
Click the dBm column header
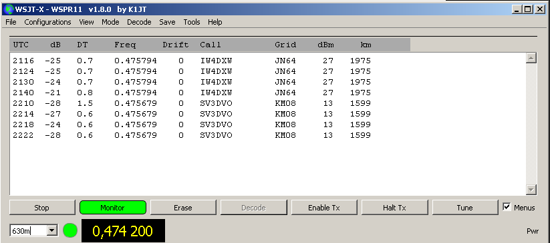(326, 45)
